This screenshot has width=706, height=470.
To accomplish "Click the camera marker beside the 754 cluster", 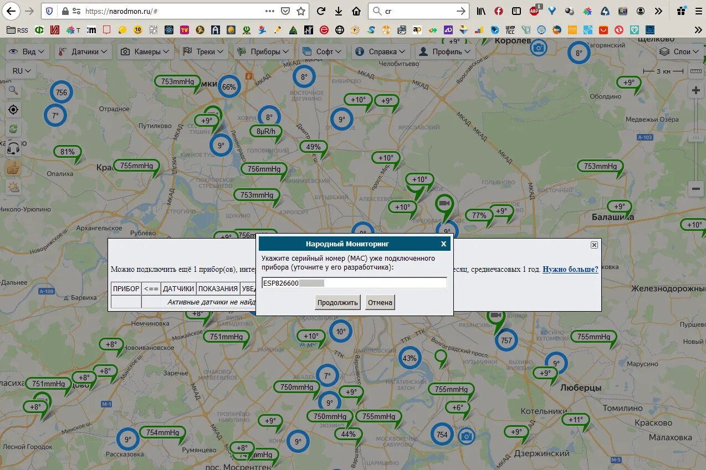I will [x=467, y=436].
